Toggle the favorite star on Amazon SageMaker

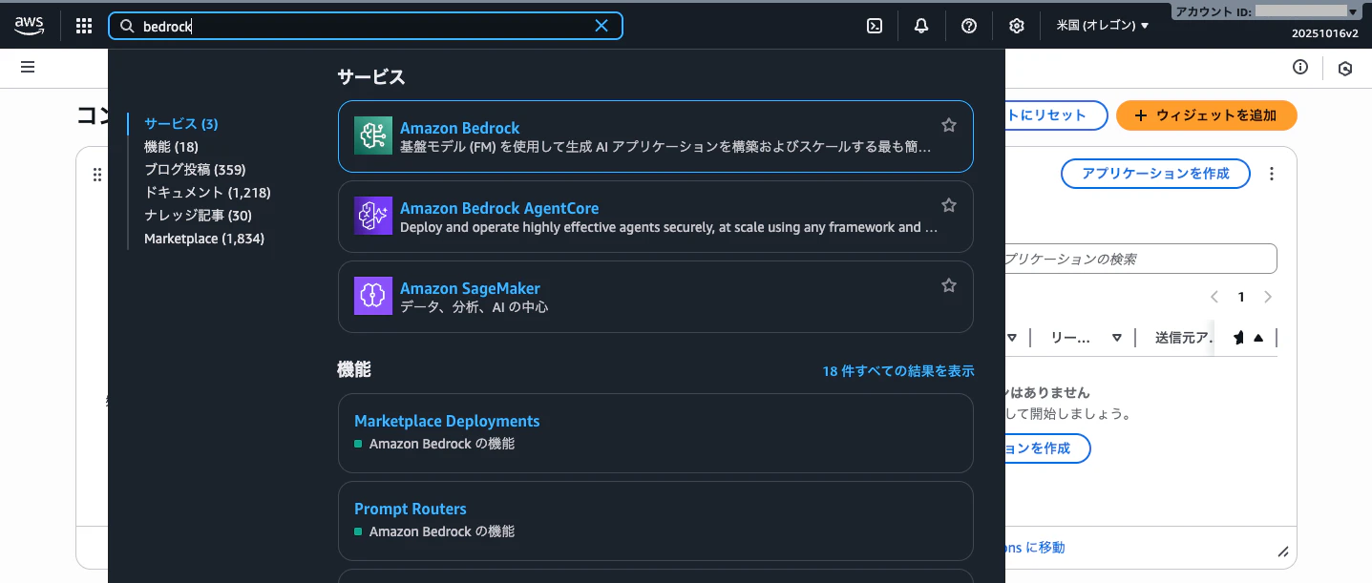(948, 284)
